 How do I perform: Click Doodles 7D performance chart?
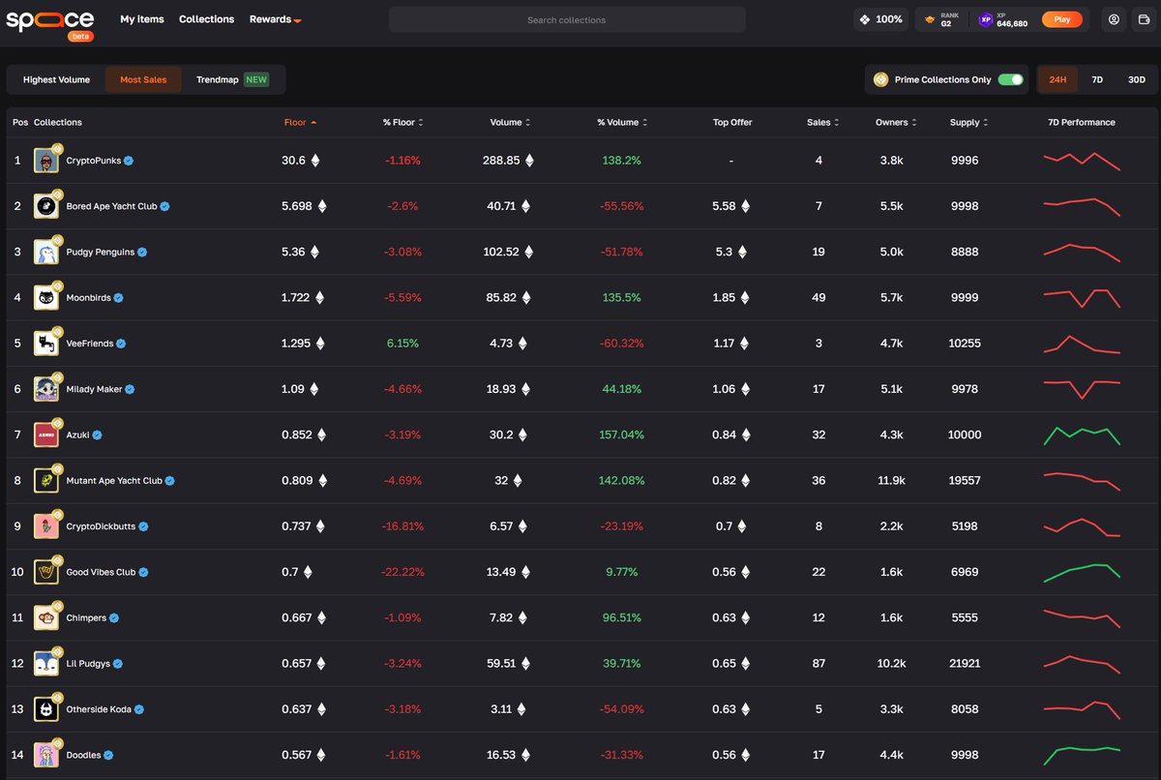coord(1082,755)
